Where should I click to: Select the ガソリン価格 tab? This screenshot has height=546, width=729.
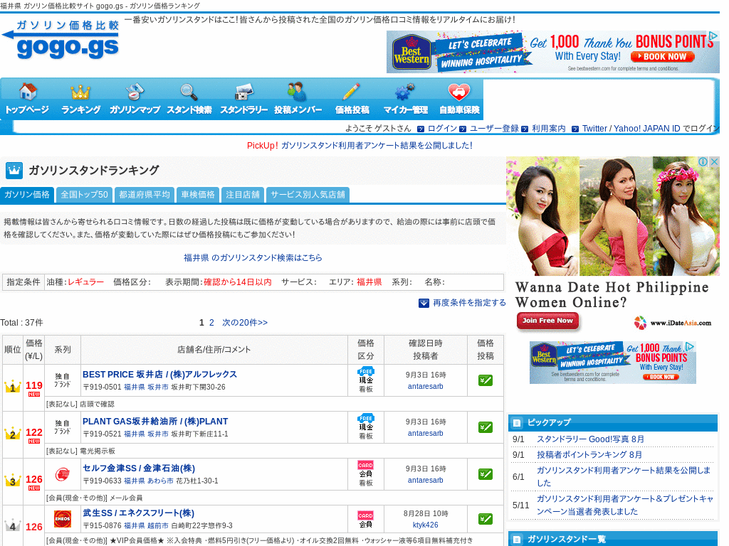[x=27, y=195]
